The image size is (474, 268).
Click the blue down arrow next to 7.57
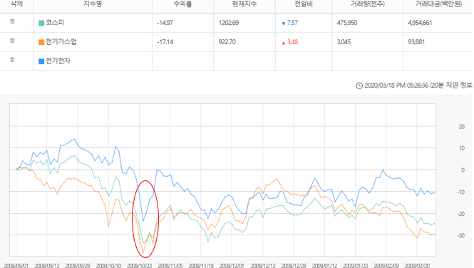283,24
